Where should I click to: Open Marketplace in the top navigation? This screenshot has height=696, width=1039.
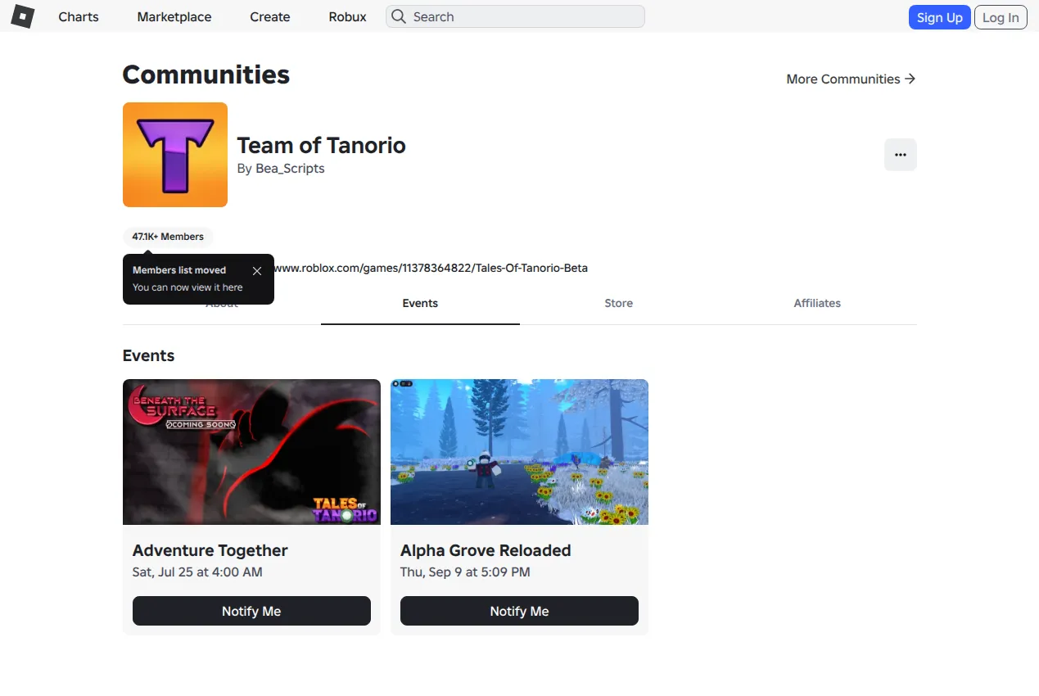coord(174,16)
